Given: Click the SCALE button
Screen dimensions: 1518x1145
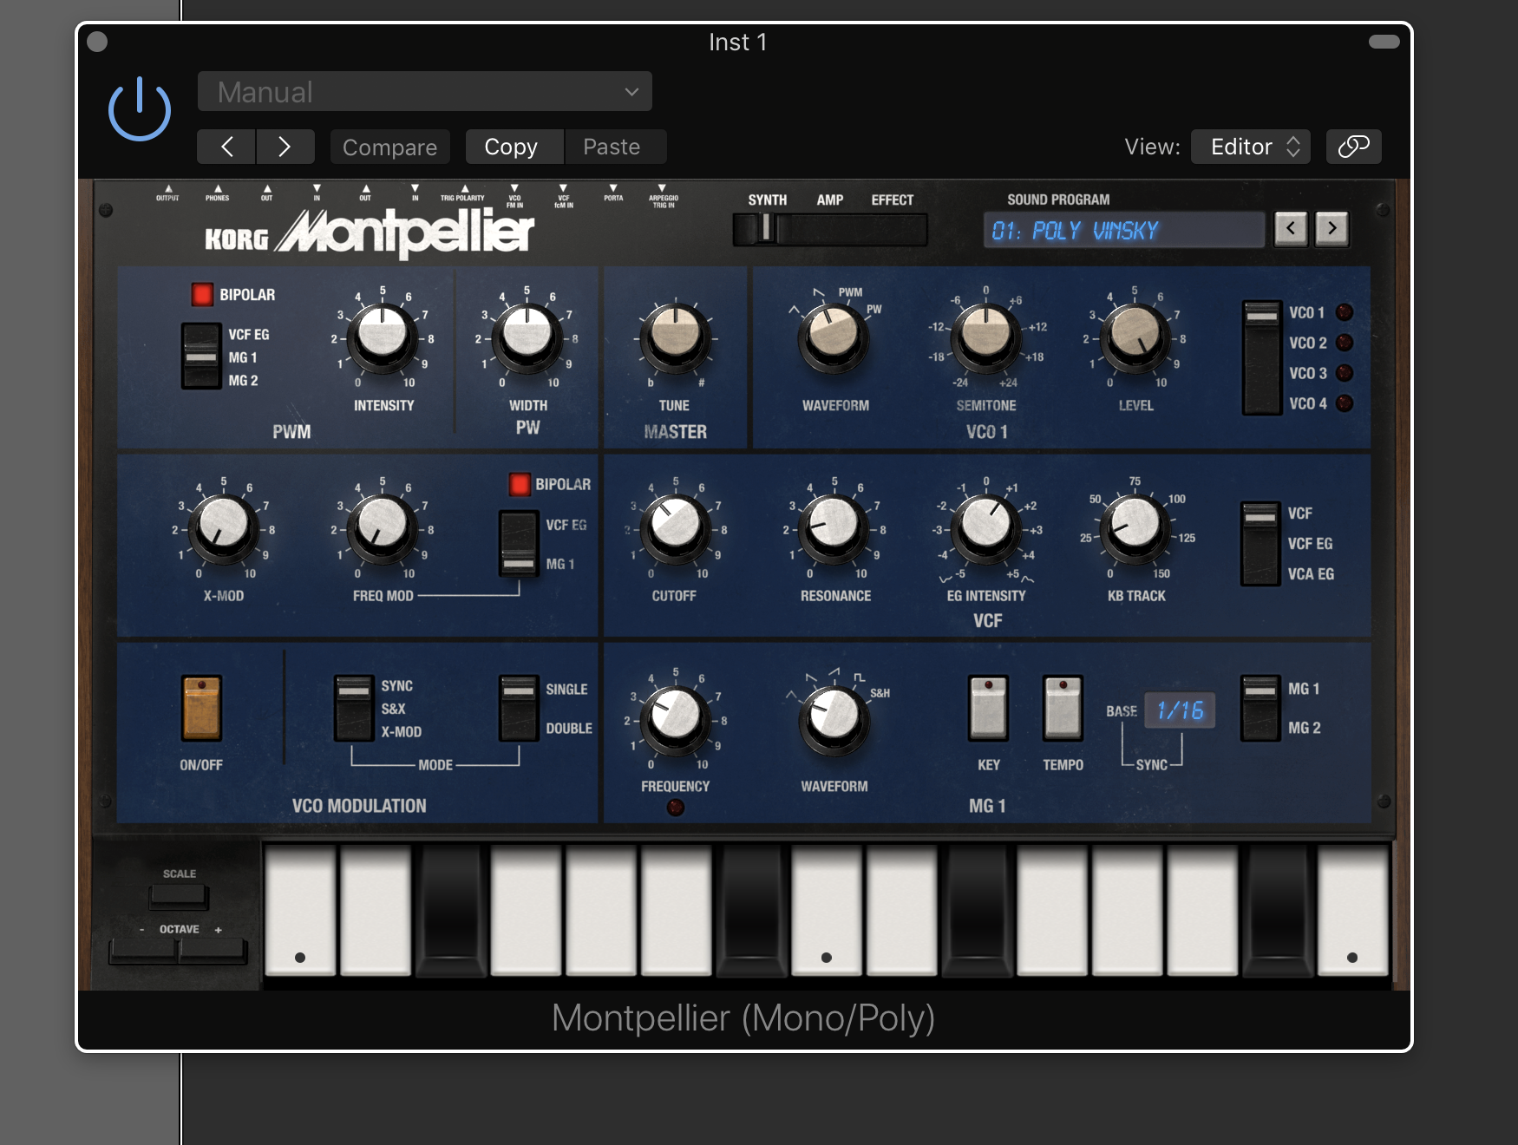Looking at the screenshot, I should (179, 896).
